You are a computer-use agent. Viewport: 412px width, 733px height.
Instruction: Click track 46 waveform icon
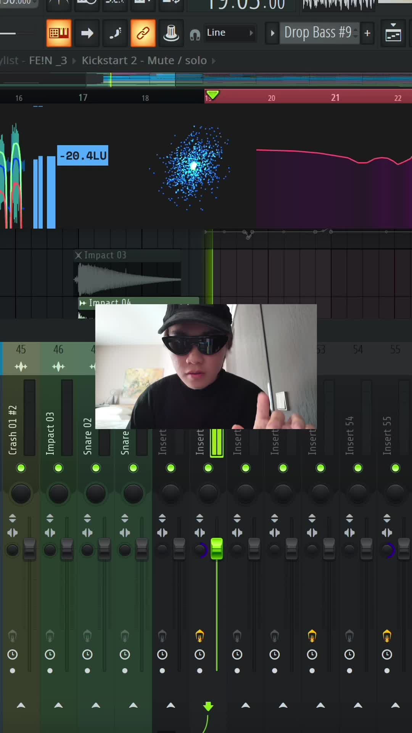(x=58, y=367)
